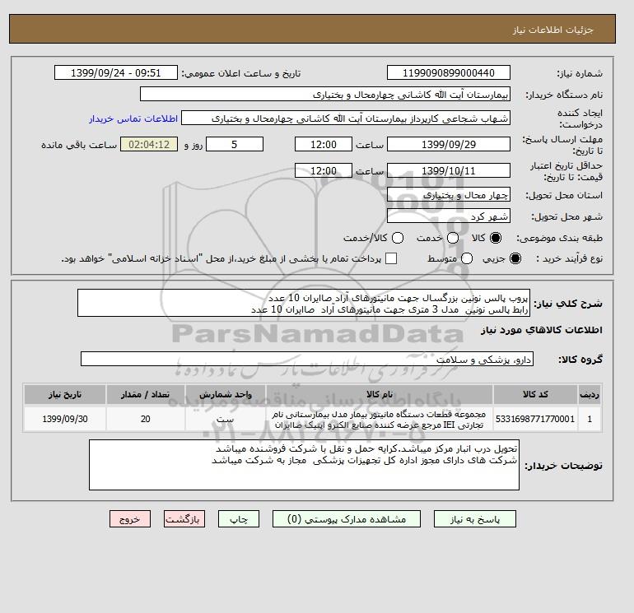634x613 pixels.
Task: Click the اطلاعات کالاهای مورد نیاز heading
Action: click(542, 330)
